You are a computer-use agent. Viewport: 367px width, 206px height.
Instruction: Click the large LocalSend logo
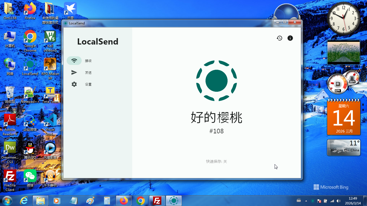pos(217,81)
